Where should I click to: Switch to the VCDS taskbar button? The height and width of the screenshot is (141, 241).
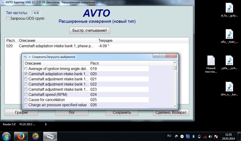pyautogui.click(x=50, y=136)
